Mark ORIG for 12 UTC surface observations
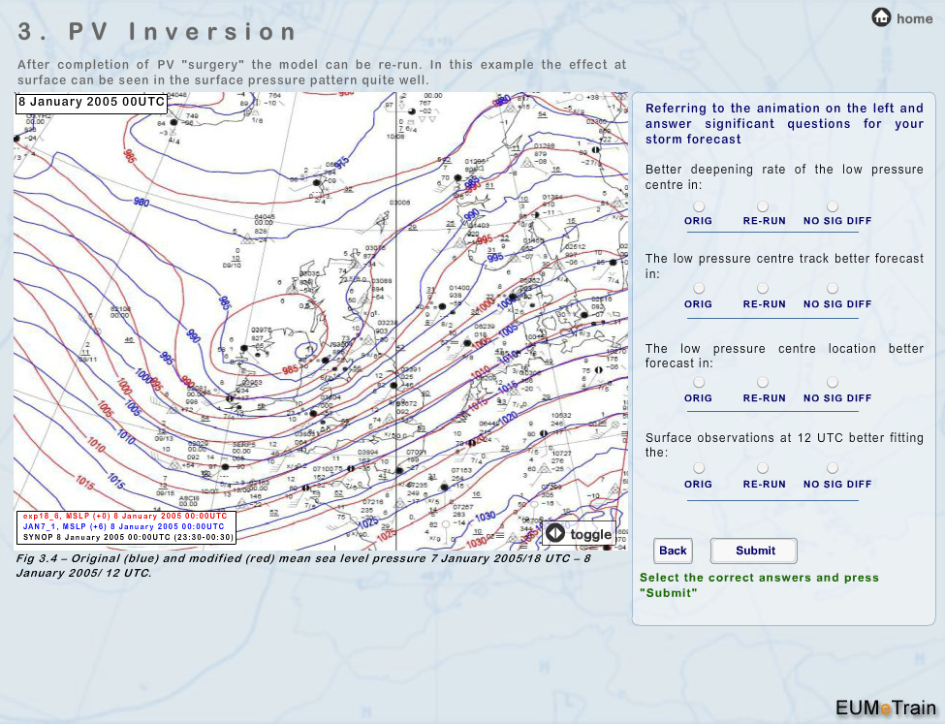945x725 pixels. coord(698,468)
